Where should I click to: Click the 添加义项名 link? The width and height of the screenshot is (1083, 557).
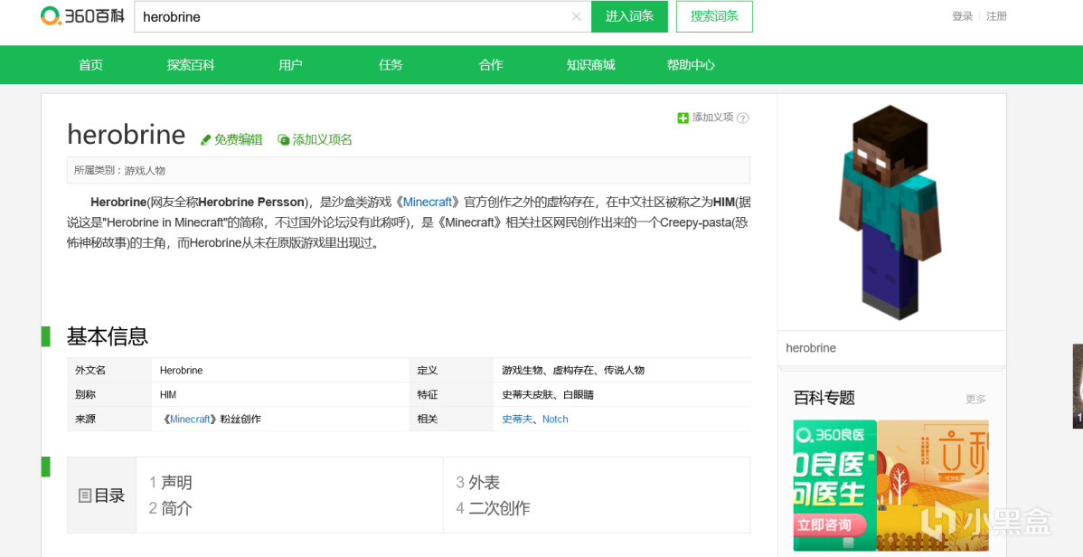click(x=323, y=140)
